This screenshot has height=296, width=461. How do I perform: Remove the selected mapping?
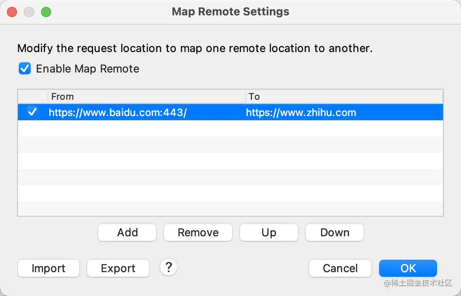(x=198, y=232)
